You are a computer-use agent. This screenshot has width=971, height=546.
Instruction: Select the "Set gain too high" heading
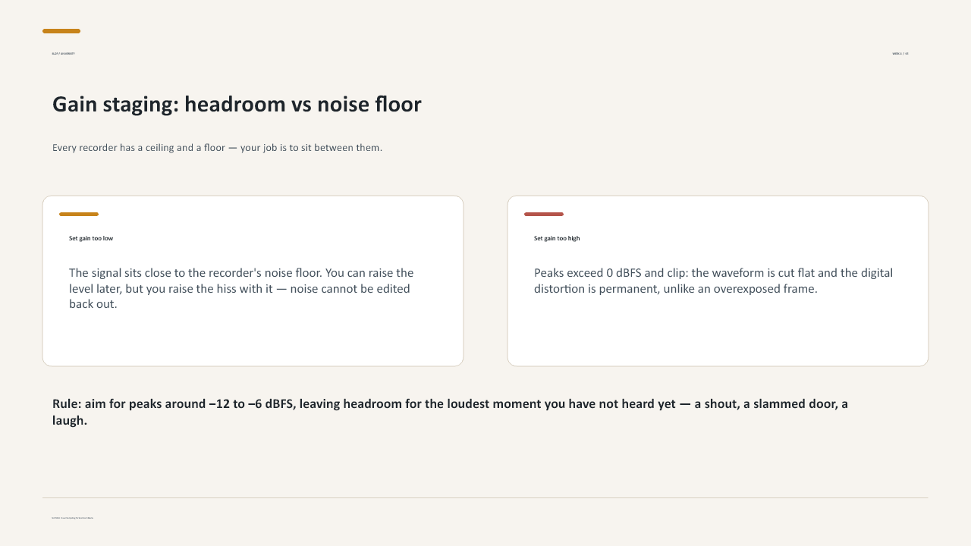click(557, 238)
